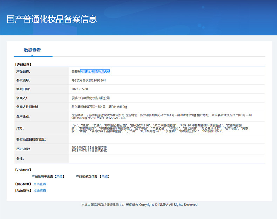
Task: Click the highlighted product name text
Action: pyautogui.click(x=95, y=71)
